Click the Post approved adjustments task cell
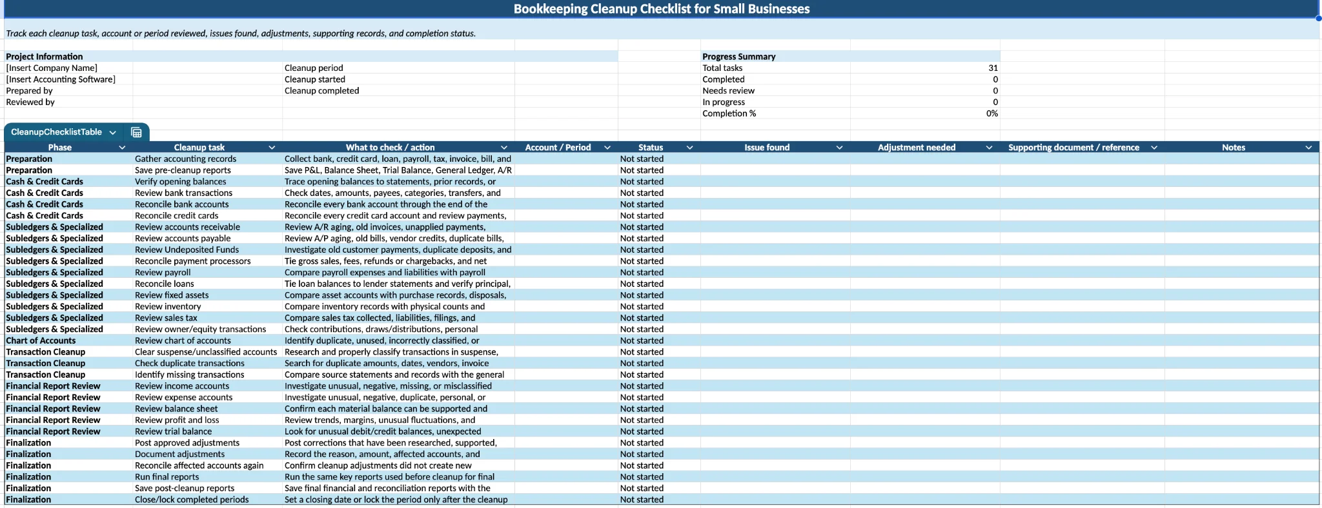 click(x=207, y=443)
